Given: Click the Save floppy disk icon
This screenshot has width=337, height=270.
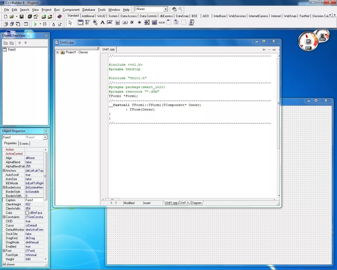Looking at the screenshot, I should [22, 17].
